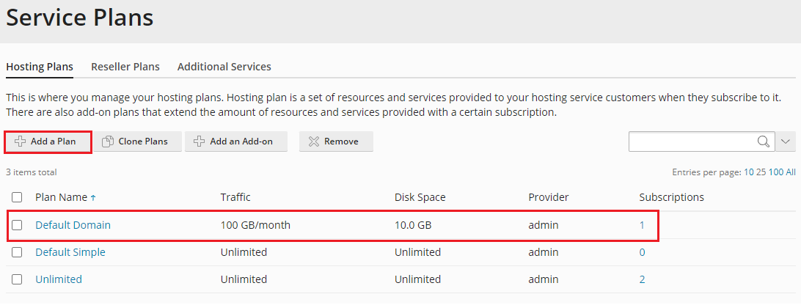Click the Add an Add-on plus icon

(x=199, y=142)
